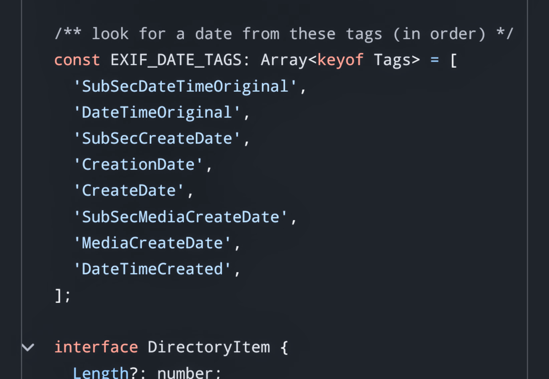This screenshot has height=379, width=549.
Task: Click the doc comment about date tags
Action: [284, 34]
